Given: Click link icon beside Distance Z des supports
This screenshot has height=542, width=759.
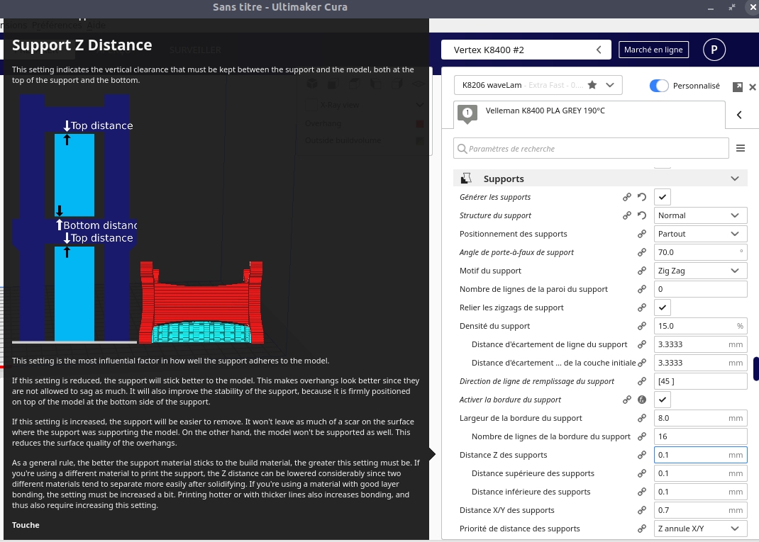Looking at the screenshot, I should (x=642, y=455).
